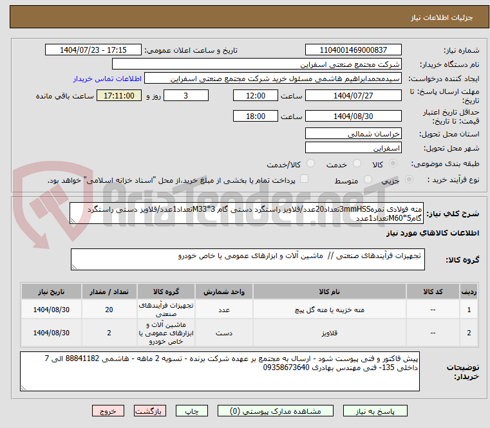Screen dimensions: 490x428
Task: Click the اطلاعات کالاهای مورد نیاز heading
Action: 433,234
